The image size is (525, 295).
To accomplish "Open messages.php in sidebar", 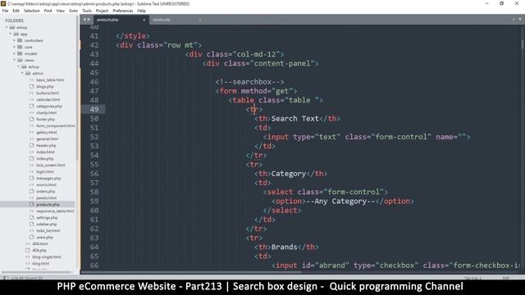I will coord(48,179).
